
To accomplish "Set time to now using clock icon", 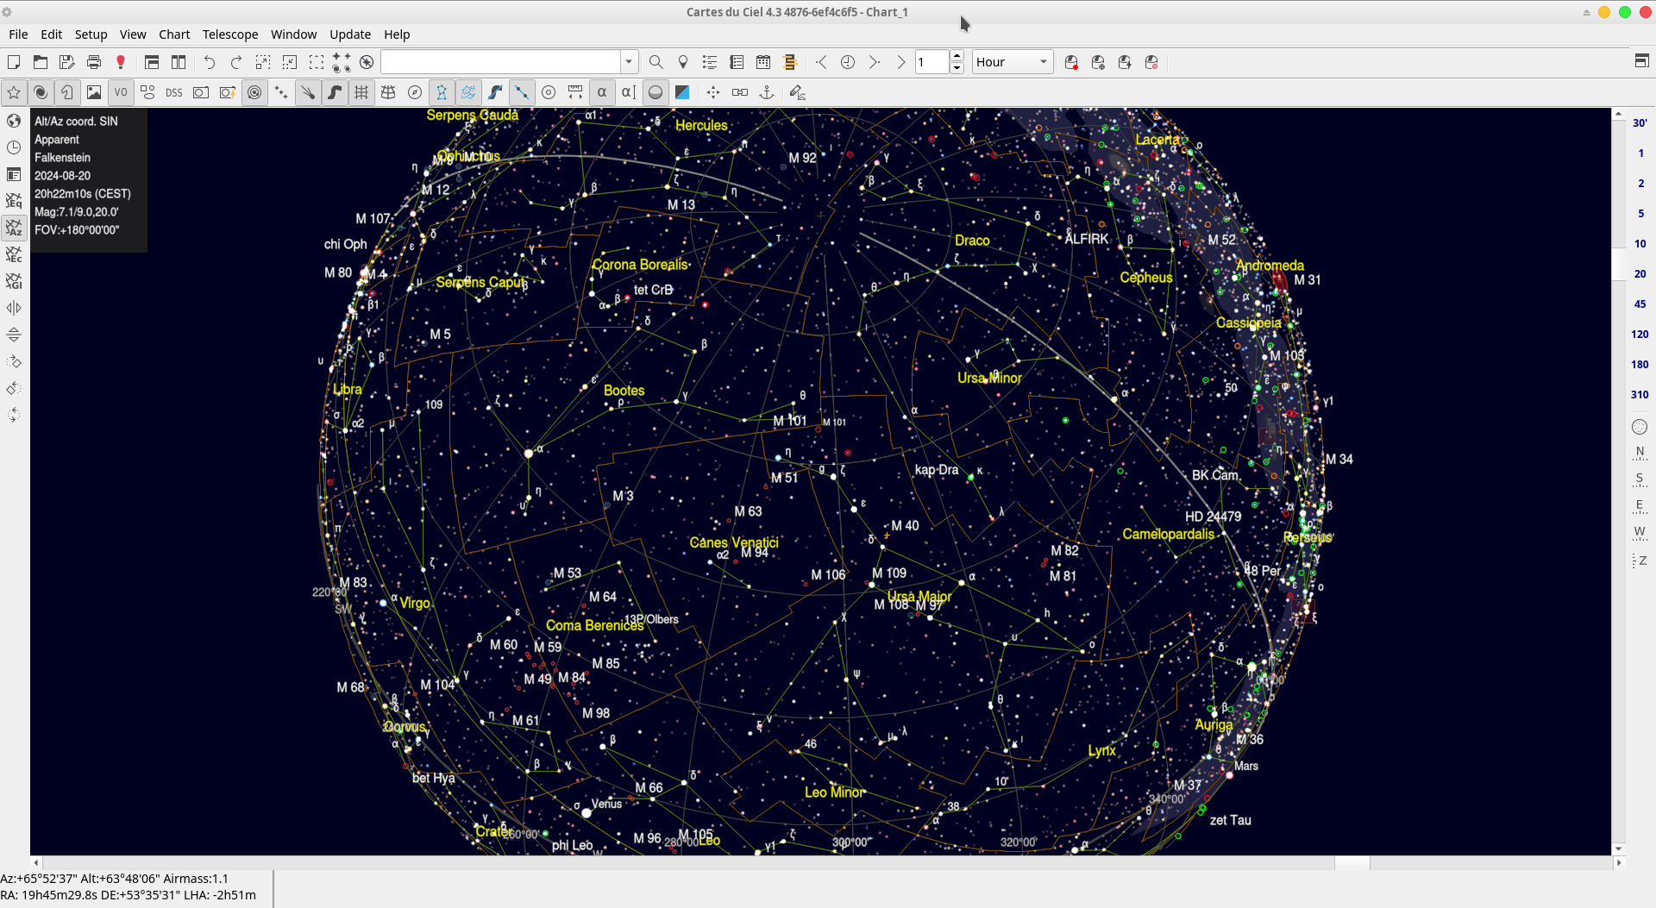I will [x=848, y=62].
